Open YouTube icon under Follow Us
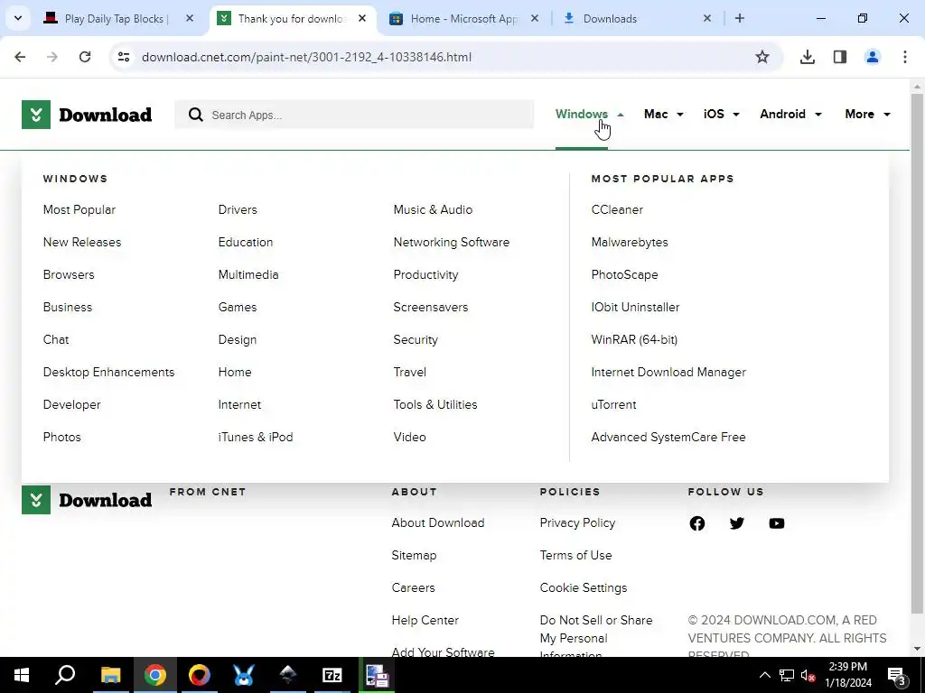The image size is (925, 693). [x=776, y=523]
